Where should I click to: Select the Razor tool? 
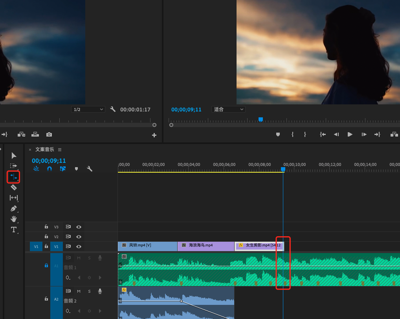click(x=14, y=188)
